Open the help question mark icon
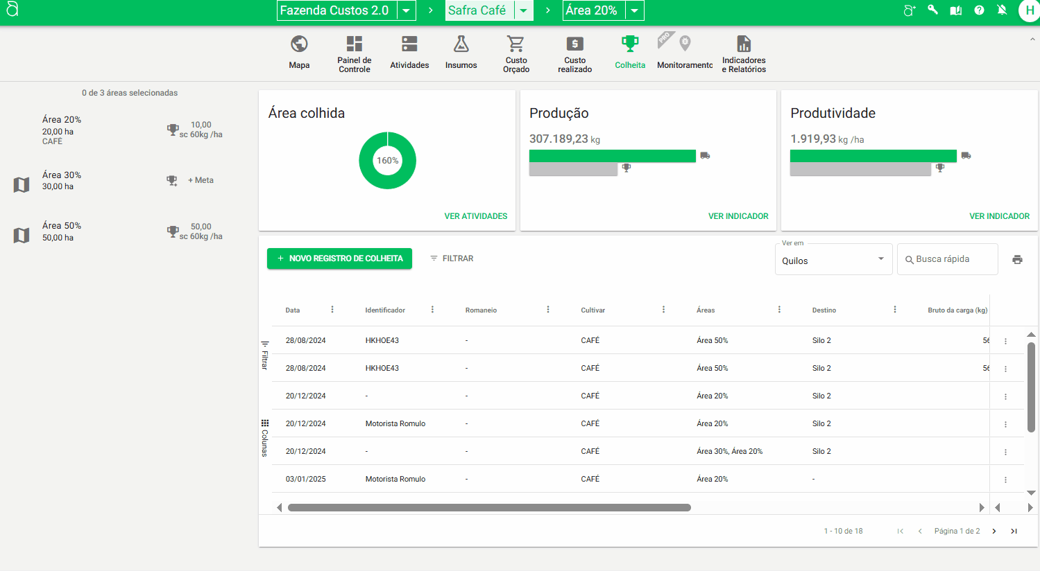Image resolution: width=1040 pixels, height=571 pixels. [x=979, y=10]
